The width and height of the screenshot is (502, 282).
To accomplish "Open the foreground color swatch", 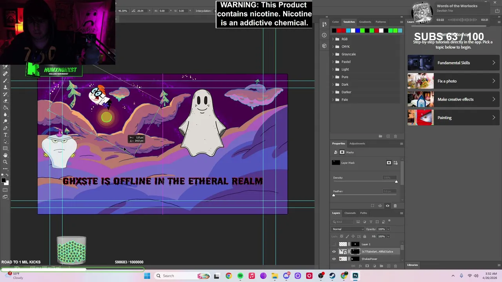I will point(3,180).
